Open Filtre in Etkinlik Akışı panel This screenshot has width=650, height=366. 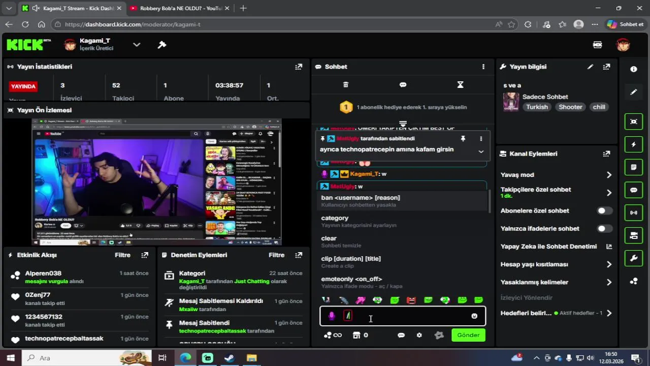coord(123,255)
